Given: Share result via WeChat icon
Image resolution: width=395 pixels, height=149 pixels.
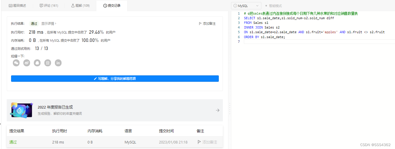Looking at the screenshot, I should click(16, 63).
